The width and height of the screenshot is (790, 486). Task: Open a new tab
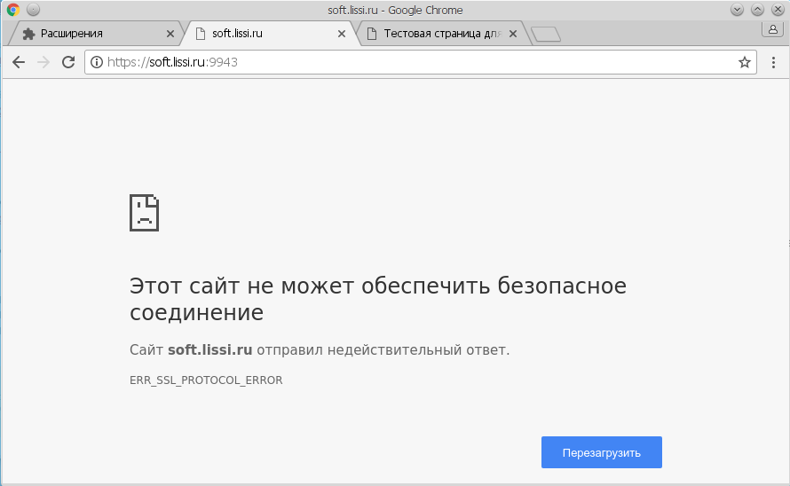coord(545,35)
